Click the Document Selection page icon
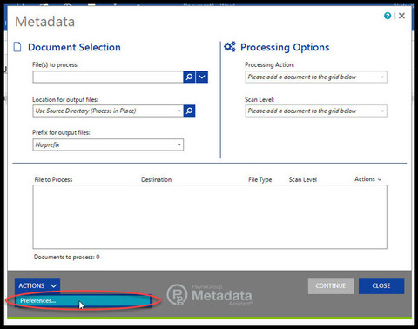The image size is (418, 329). click(17, 47)
